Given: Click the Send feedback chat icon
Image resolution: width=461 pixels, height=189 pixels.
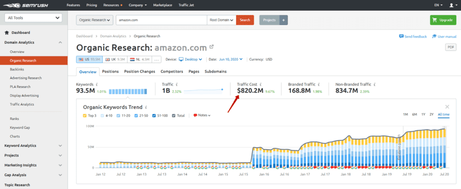Looking at the screenshot, I should tap(401, 36).
